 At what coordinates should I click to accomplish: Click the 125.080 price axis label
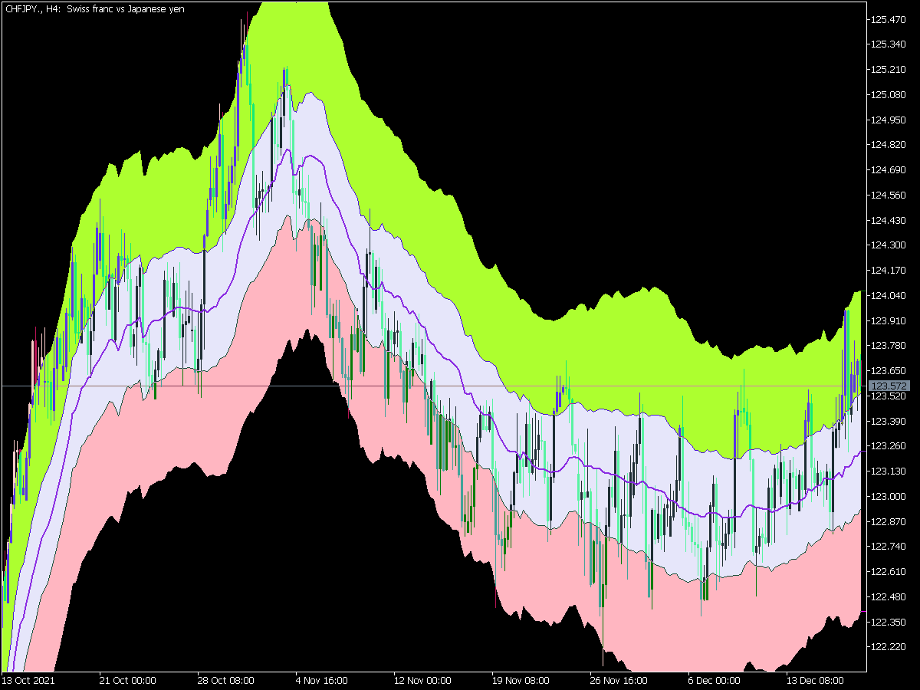pos(889,94)
